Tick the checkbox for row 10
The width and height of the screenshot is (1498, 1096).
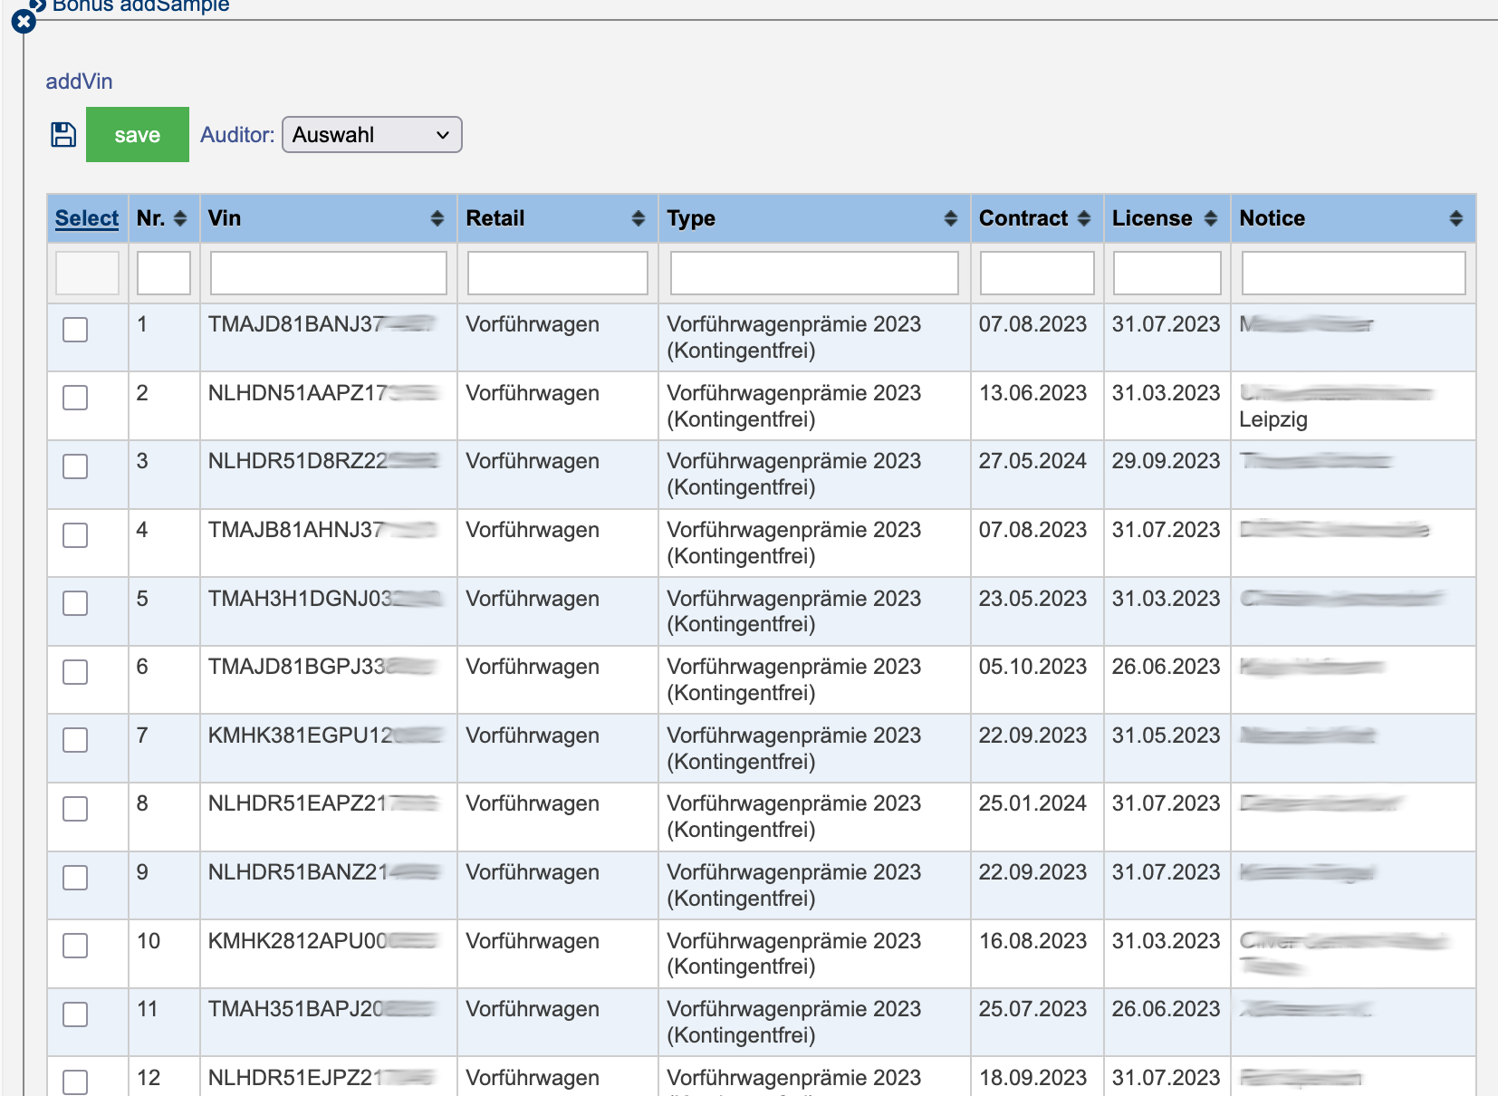point(75,946)
